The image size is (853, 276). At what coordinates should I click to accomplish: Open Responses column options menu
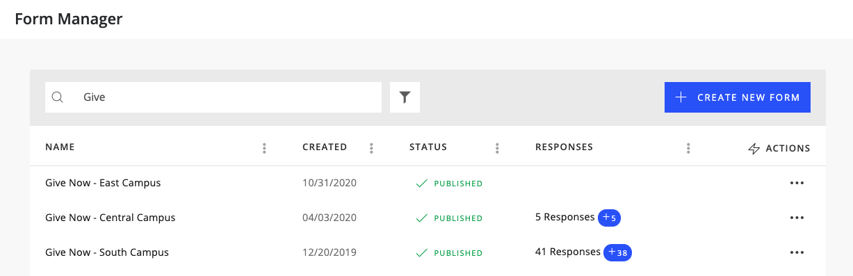[688, 148]
